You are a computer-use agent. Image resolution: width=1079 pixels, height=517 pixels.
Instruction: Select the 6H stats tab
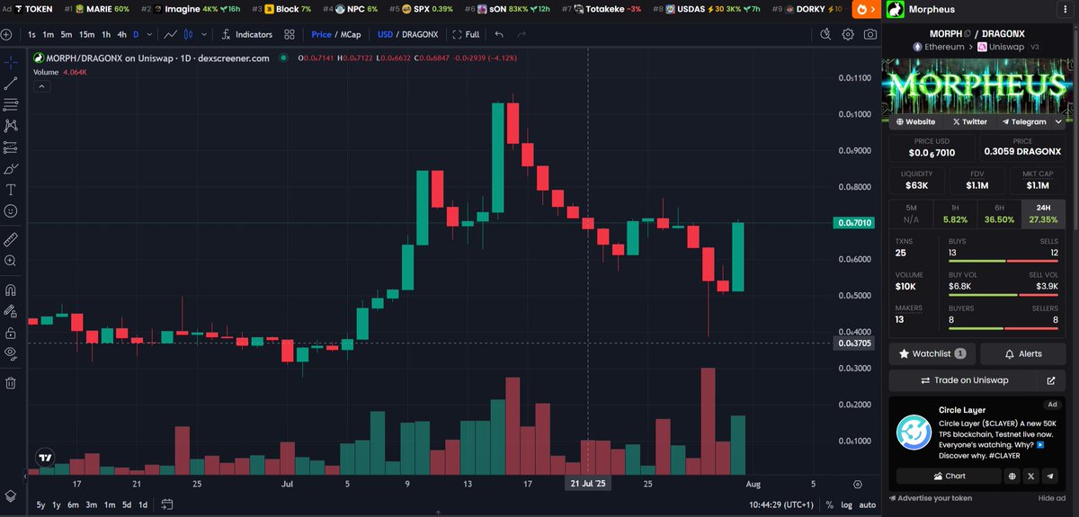[999, 213]
